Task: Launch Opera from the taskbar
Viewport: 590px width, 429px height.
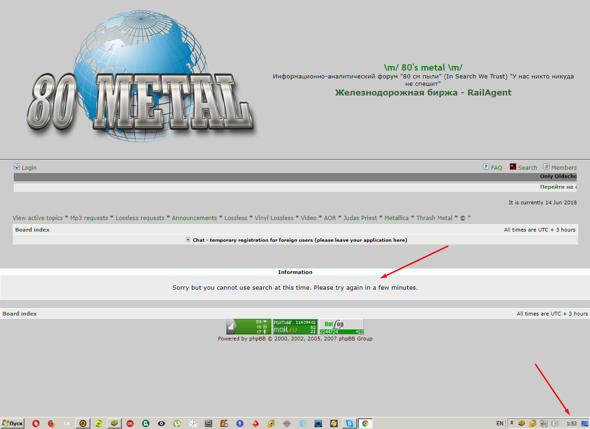Action: (x=36, y=423)
